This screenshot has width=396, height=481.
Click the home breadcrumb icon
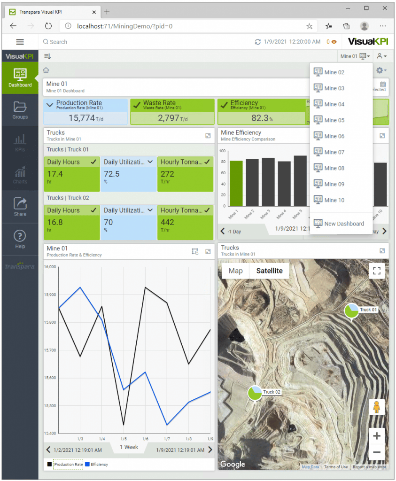[46, 70]
